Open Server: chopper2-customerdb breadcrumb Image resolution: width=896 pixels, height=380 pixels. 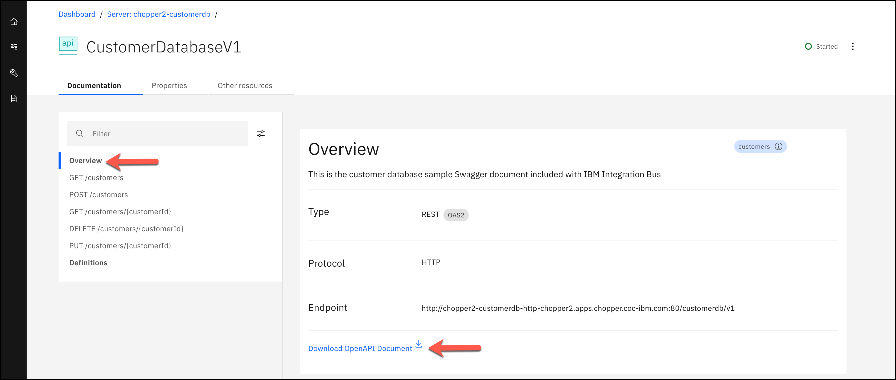point(159,14)
